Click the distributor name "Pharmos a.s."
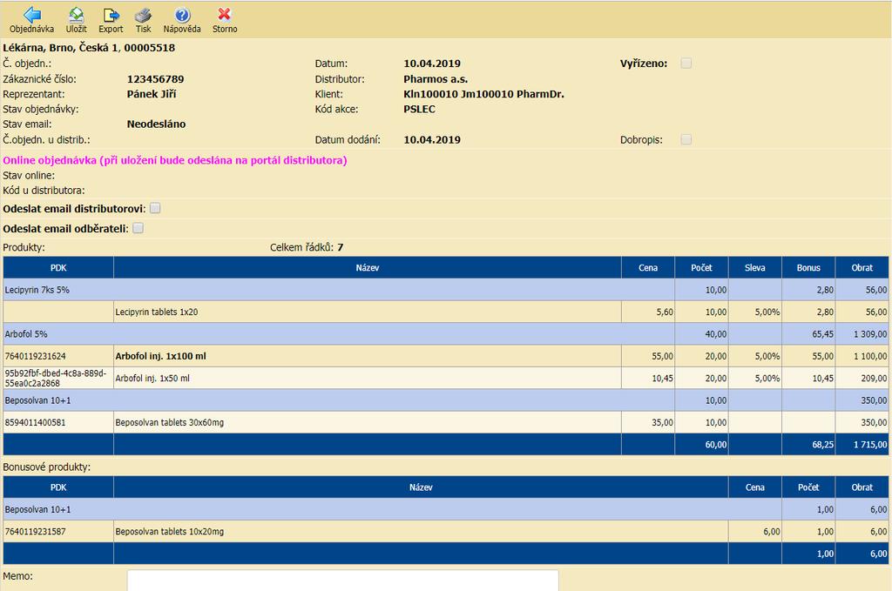This screenshot has width=892, height=591. (436, 79)
